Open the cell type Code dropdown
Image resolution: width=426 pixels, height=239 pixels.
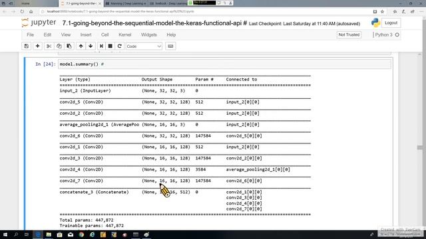pos(144,46)
